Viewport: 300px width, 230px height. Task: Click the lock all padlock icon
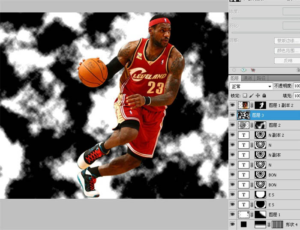pyautogui.click(x=264, y=96)
